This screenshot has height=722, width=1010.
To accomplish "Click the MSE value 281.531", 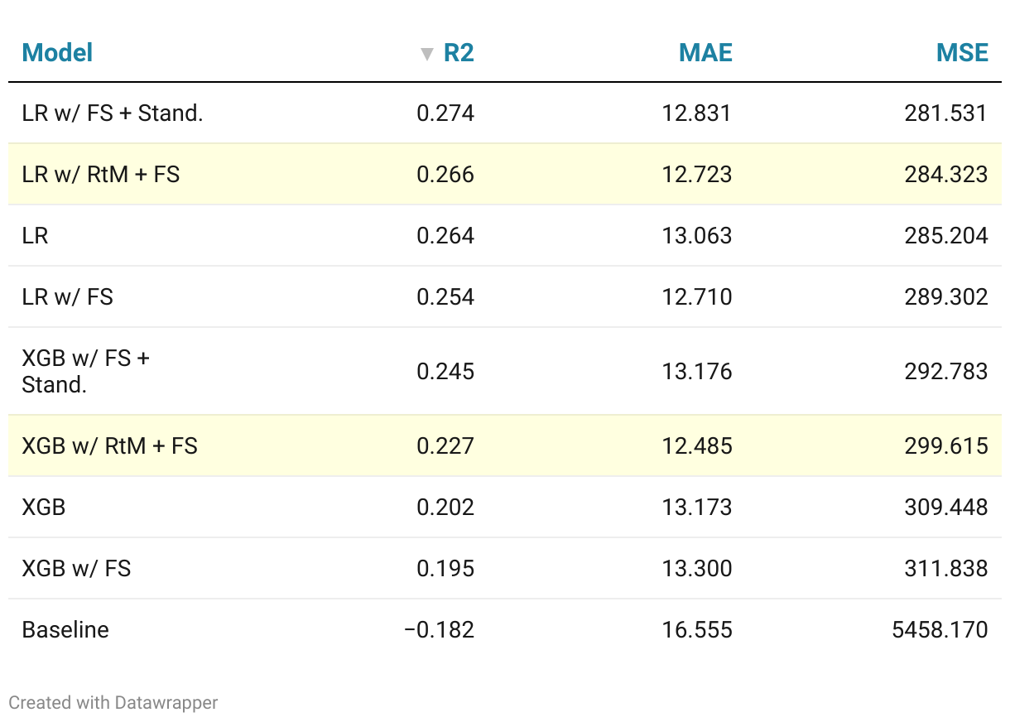I will point(946,113).
